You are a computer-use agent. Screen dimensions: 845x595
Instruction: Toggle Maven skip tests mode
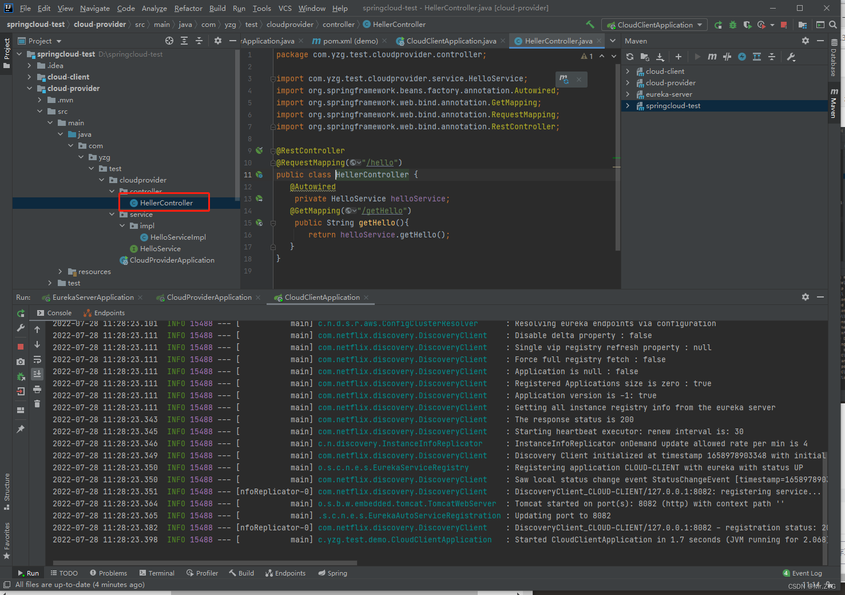coord(742,57)
